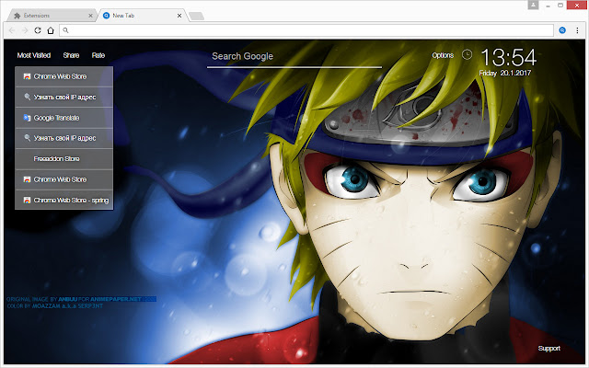Click the Rate link

(x=98, y=55)
